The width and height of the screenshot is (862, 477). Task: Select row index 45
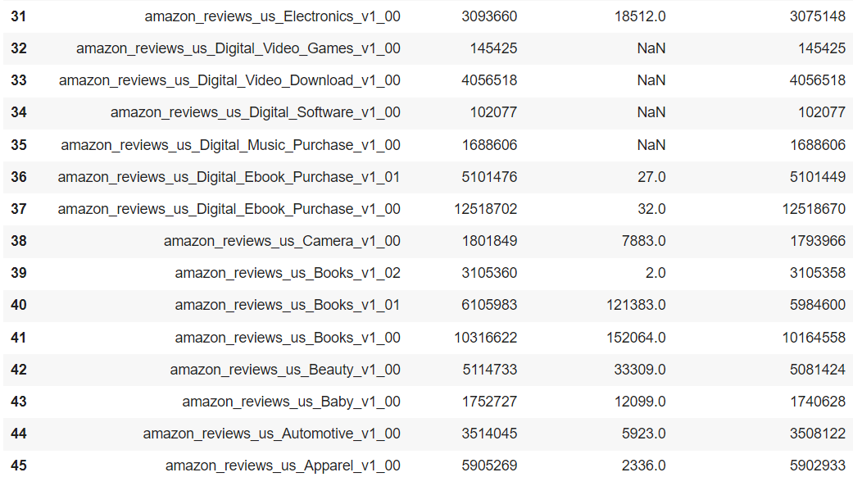(x=19, y=466)
